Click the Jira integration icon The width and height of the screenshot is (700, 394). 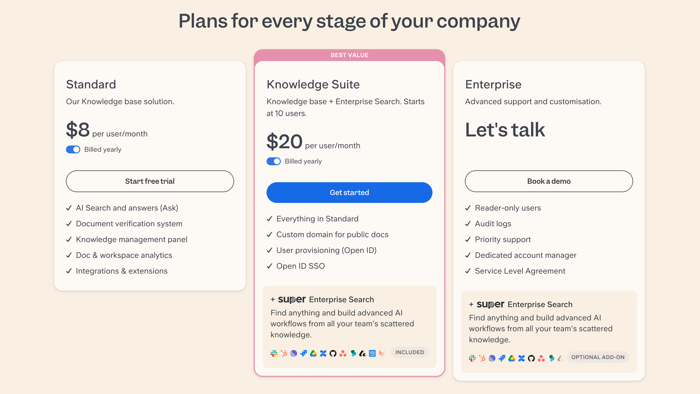pos(303,353)
